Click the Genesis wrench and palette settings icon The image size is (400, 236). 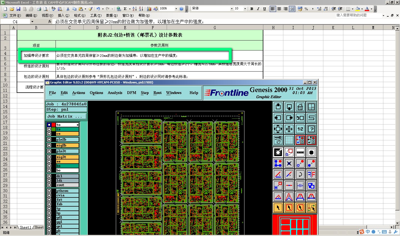(x=278, y=140)
